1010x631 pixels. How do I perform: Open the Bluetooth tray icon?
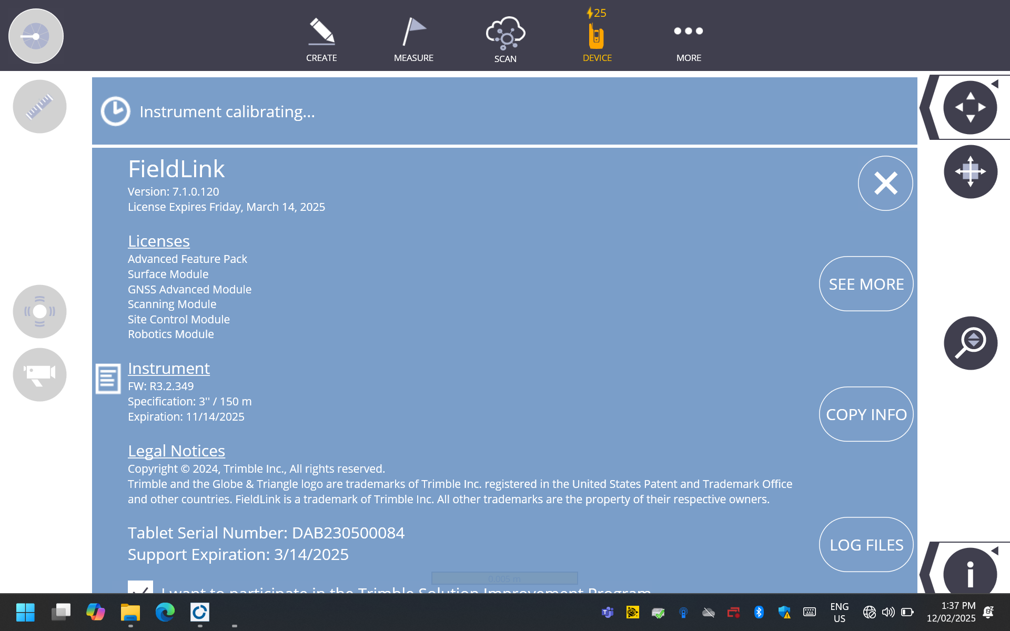(759, 612)
